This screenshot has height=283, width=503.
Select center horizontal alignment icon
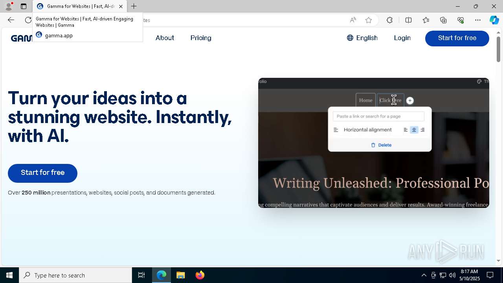[414, 130]
